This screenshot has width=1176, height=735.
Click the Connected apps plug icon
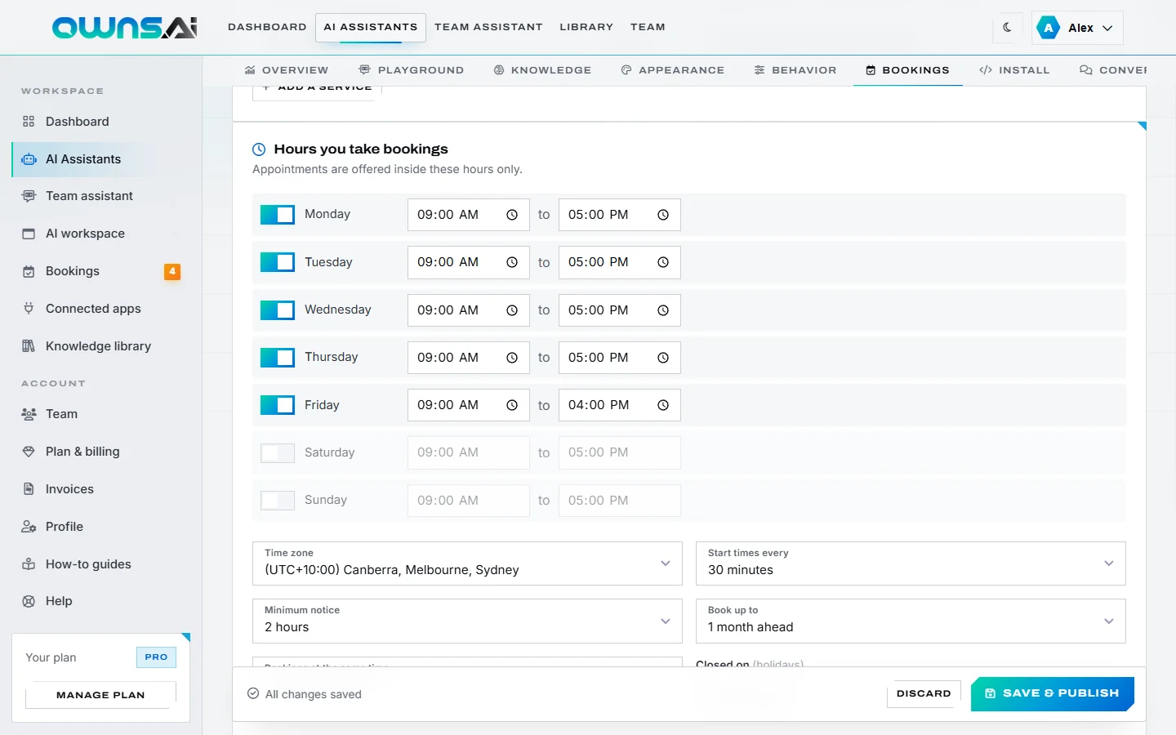pos(29,309)
